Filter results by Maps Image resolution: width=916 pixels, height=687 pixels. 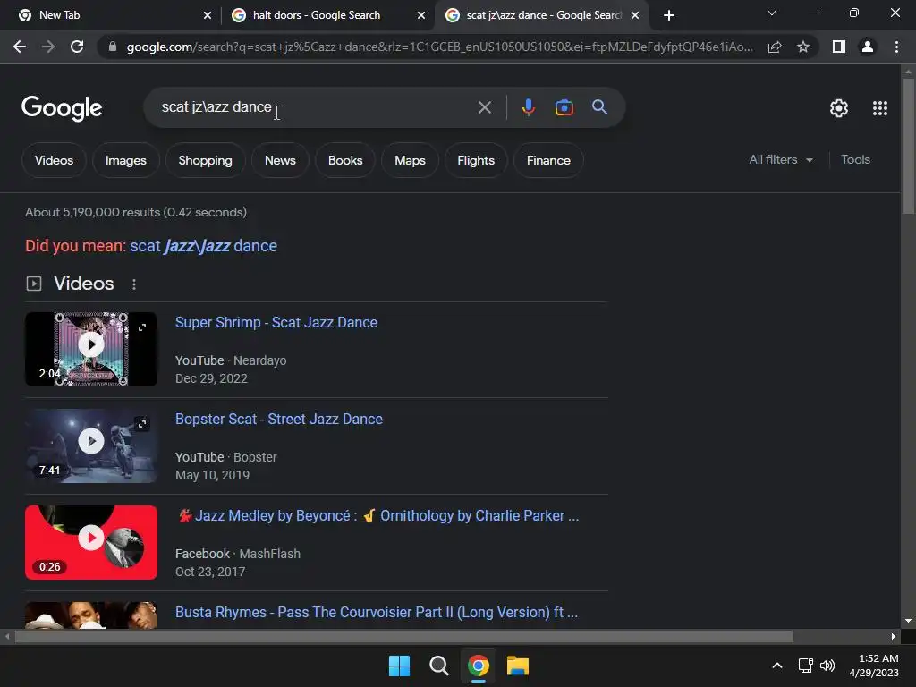point(410,160)
